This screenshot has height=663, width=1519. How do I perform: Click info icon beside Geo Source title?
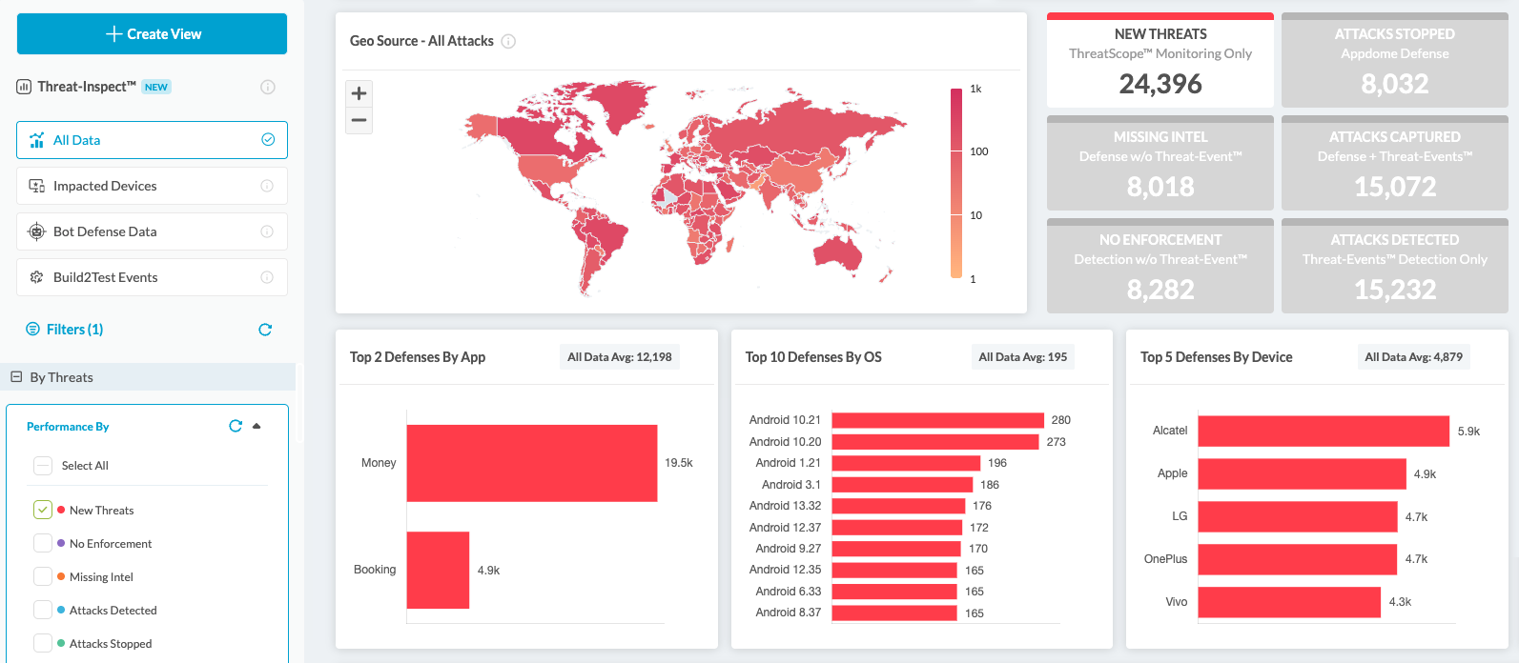pos(508,41)
